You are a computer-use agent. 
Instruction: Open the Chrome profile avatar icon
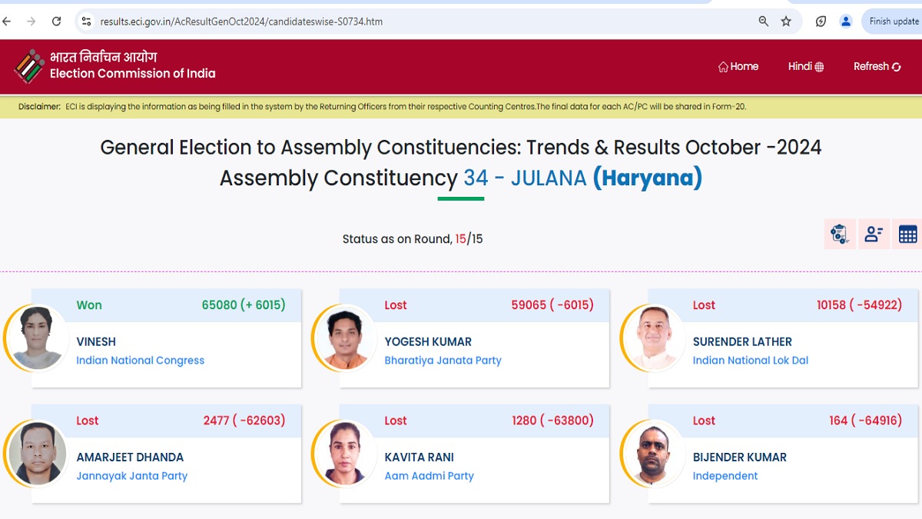tap(846, 22)
